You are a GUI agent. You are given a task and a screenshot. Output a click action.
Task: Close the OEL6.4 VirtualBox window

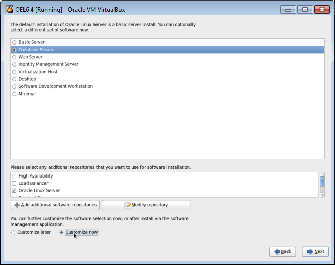pos(322,10)
